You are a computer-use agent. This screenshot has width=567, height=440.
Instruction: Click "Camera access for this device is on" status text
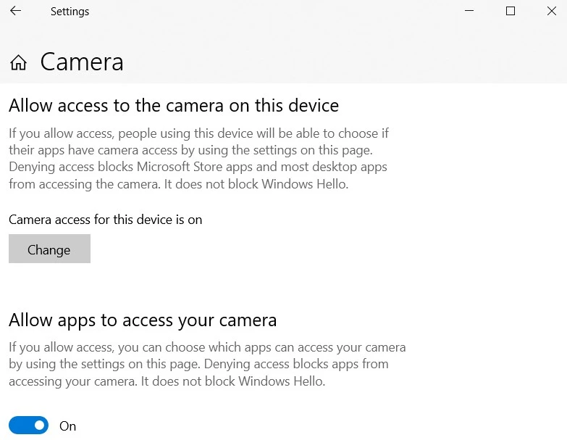tap(105, 219)
